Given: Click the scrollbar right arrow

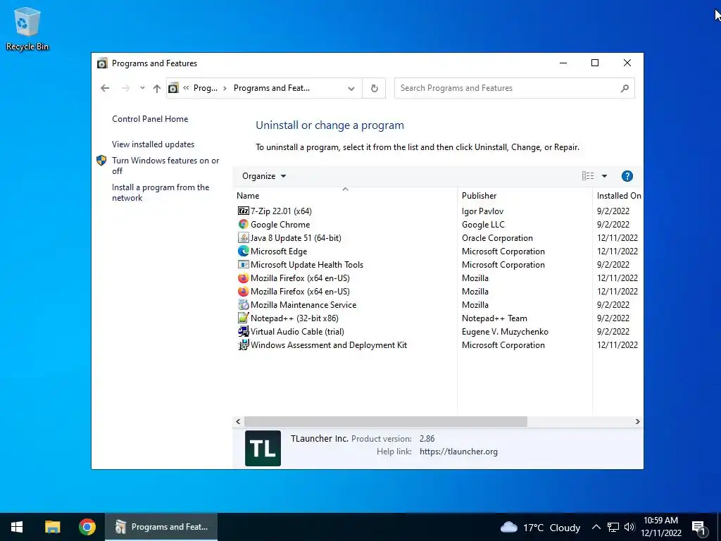Looking at the screenshot, I should pyautogui.click(x=637, y=421).
